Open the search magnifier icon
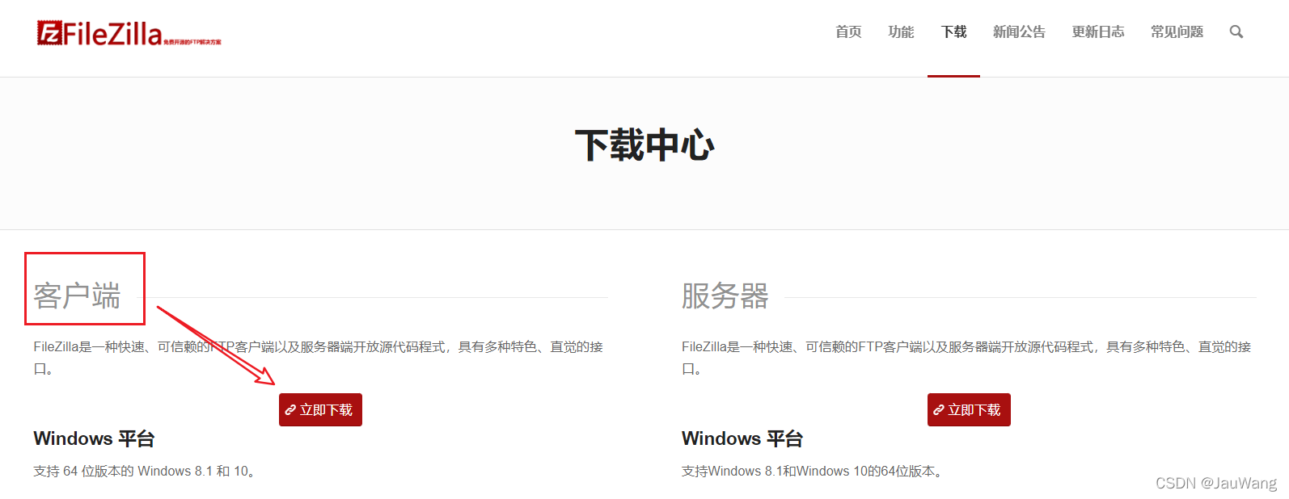Image resolution: width=1289 pixels, height=499 pixels. coord(1236,32)
